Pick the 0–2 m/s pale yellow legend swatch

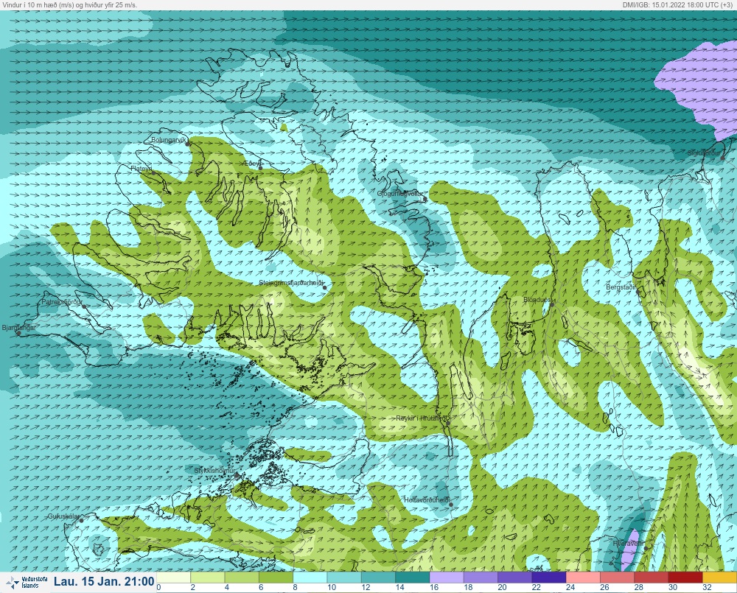coord(173,577)
